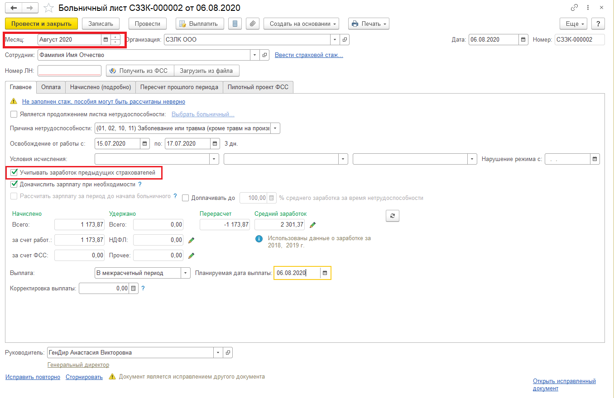This screenshot has height=398, width=614.
Task: Click Выплатить button
Action: (200, 24)
